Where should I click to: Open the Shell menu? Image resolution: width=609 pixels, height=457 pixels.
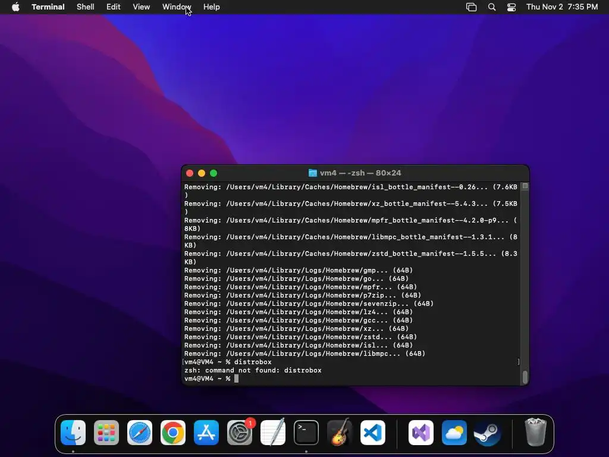[x=86, y=7]
